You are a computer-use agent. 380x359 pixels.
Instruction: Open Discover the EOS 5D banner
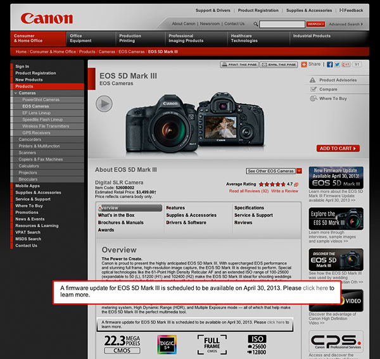(x=336, y=260)
